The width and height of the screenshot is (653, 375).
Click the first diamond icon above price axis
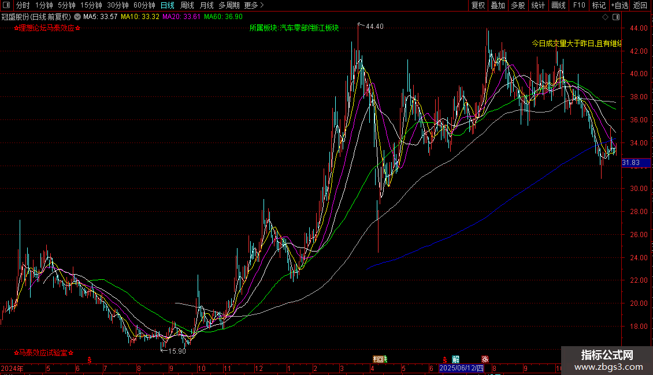[x=605, y=17]
